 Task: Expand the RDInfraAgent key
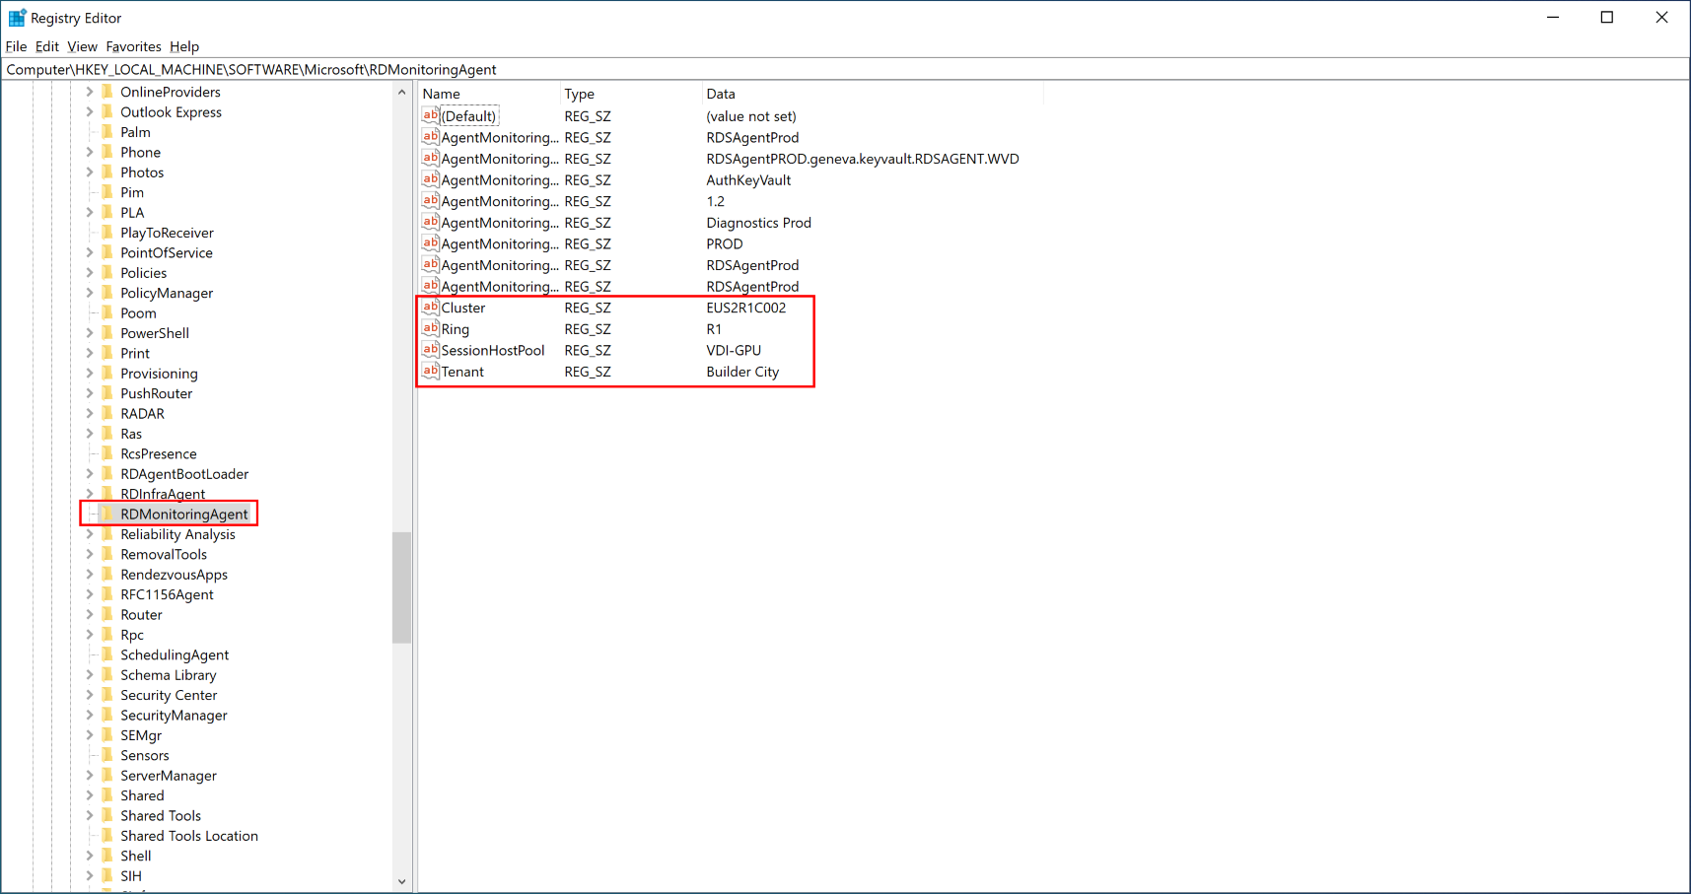click(90, 494)
